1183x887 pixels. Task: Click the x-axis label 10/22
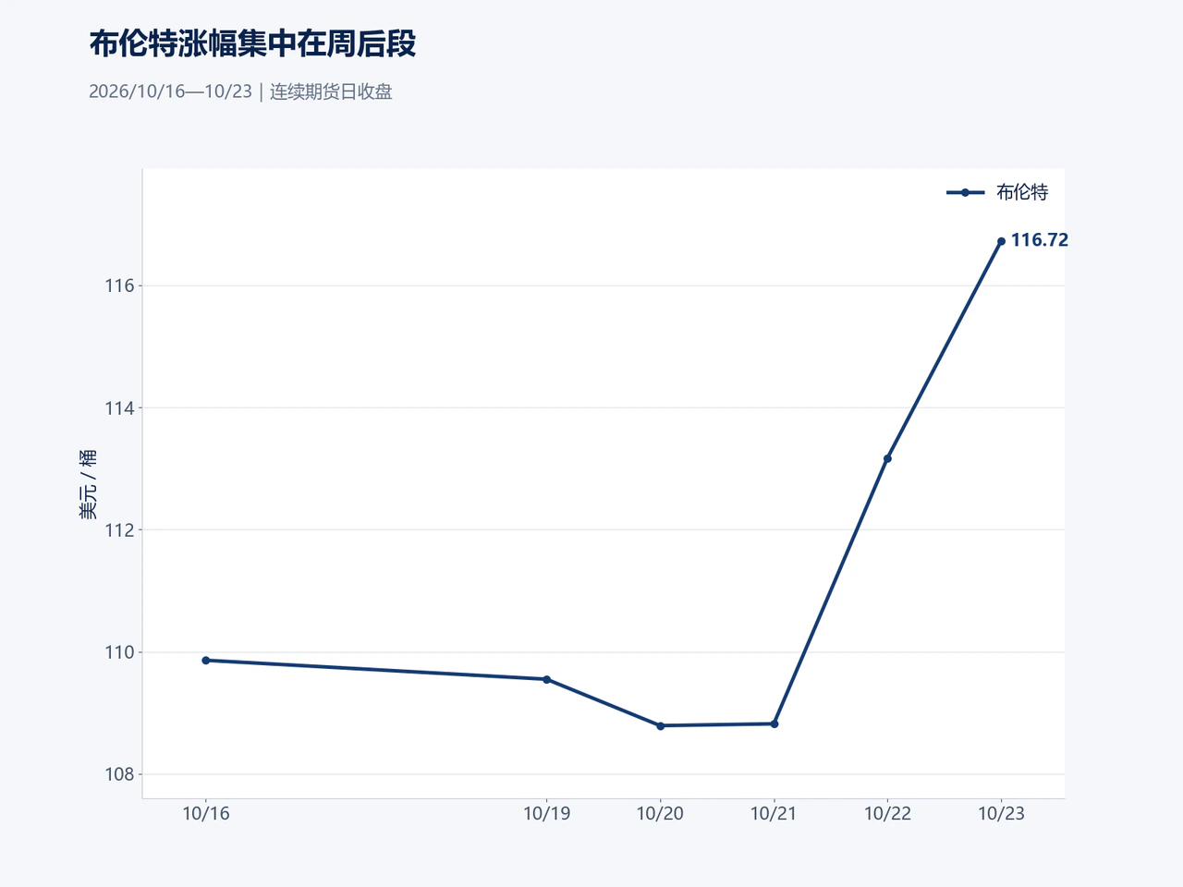click(x=888, y=813)
